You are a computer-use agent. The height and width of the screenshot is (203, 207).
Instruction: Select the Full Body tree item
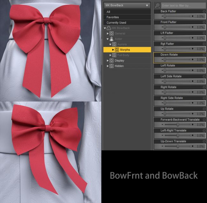point(123,55)
